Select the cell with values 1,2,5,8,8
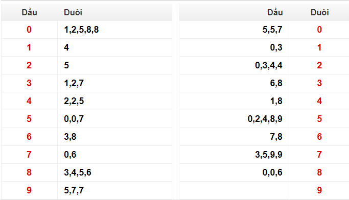Screen dimensions: 349x200 (114, 30)
